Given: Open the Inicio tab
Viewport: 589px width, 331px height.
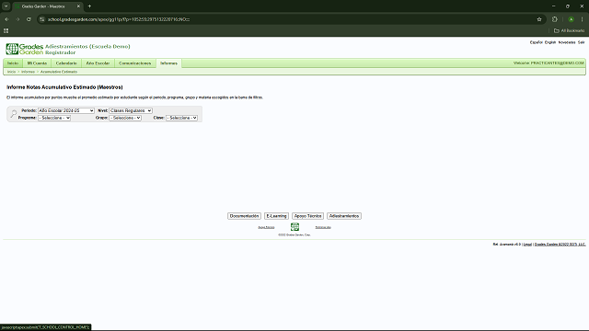Looking at the screenshot, I should pyautogui.click(x=13, y=63).
